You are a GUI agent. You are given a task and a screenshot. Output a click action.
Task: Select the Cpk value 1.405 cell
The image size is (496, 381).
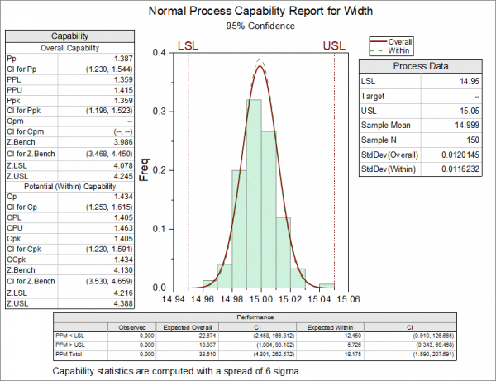96,238
